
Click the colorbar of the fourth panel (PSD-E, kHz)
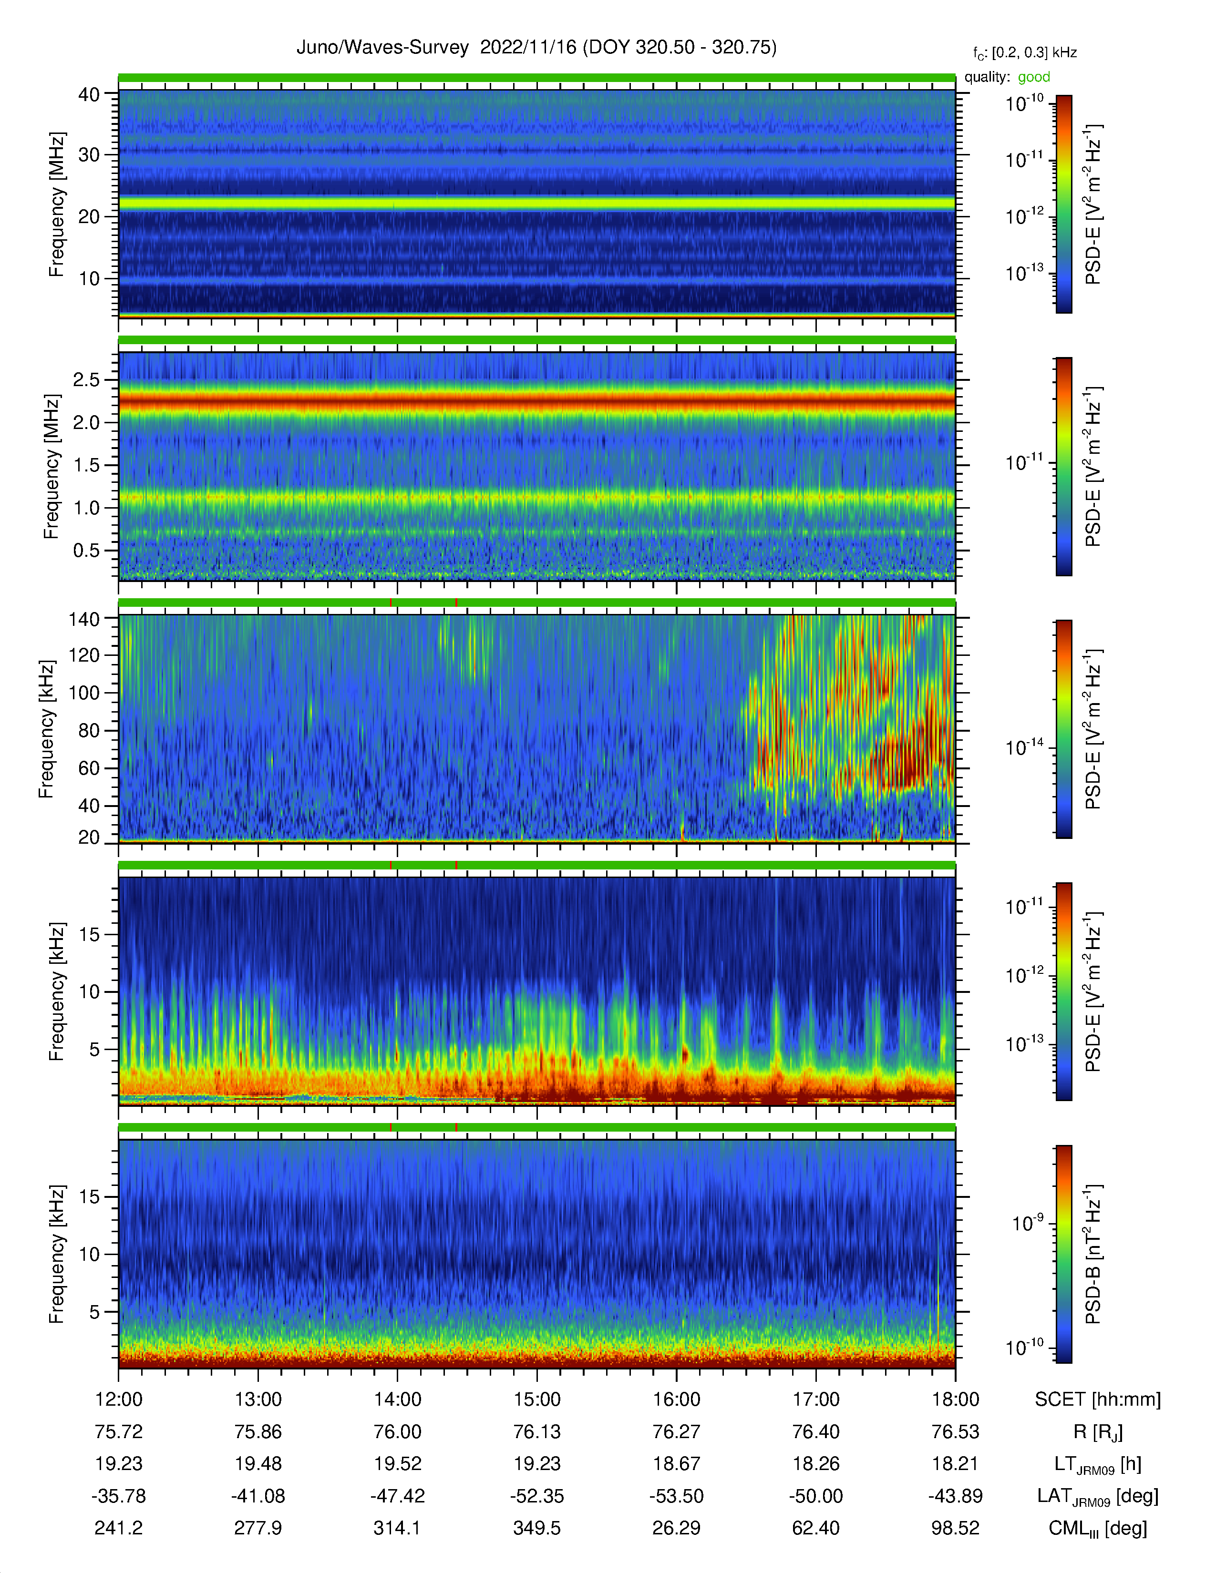click(1063, 992)
